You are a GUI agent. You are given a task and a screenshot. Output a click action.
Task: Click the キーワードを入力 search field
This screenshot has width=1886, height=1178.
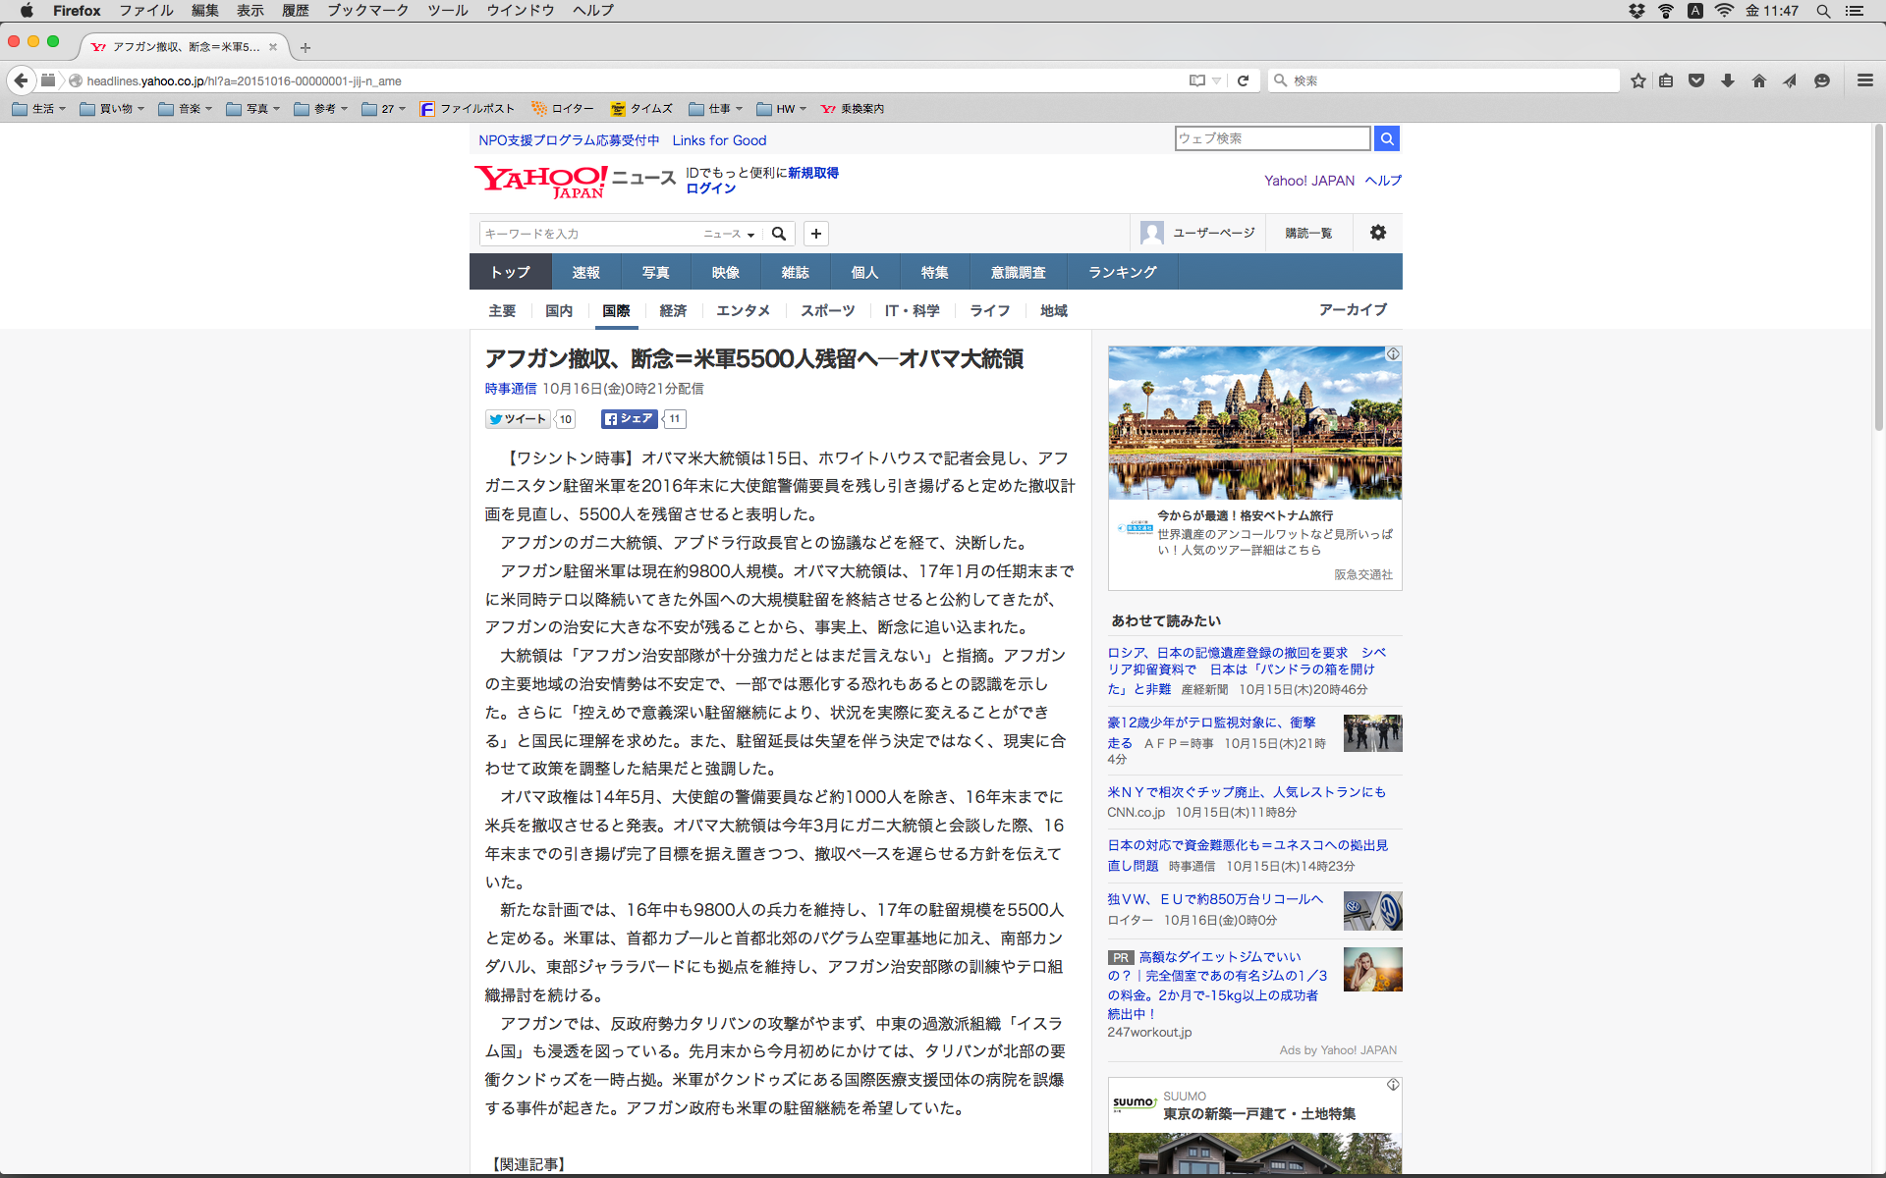click(x=587, y=234)
